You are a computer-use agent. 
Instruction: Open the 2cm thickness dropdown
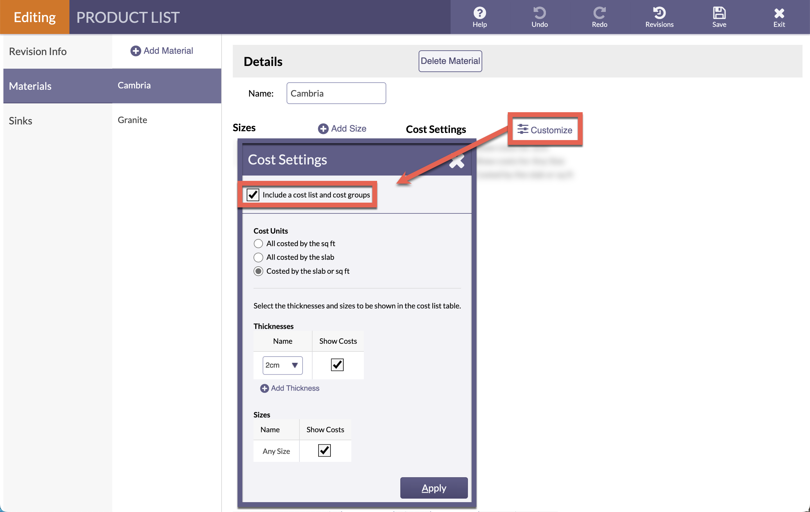[x=282, y=365]
